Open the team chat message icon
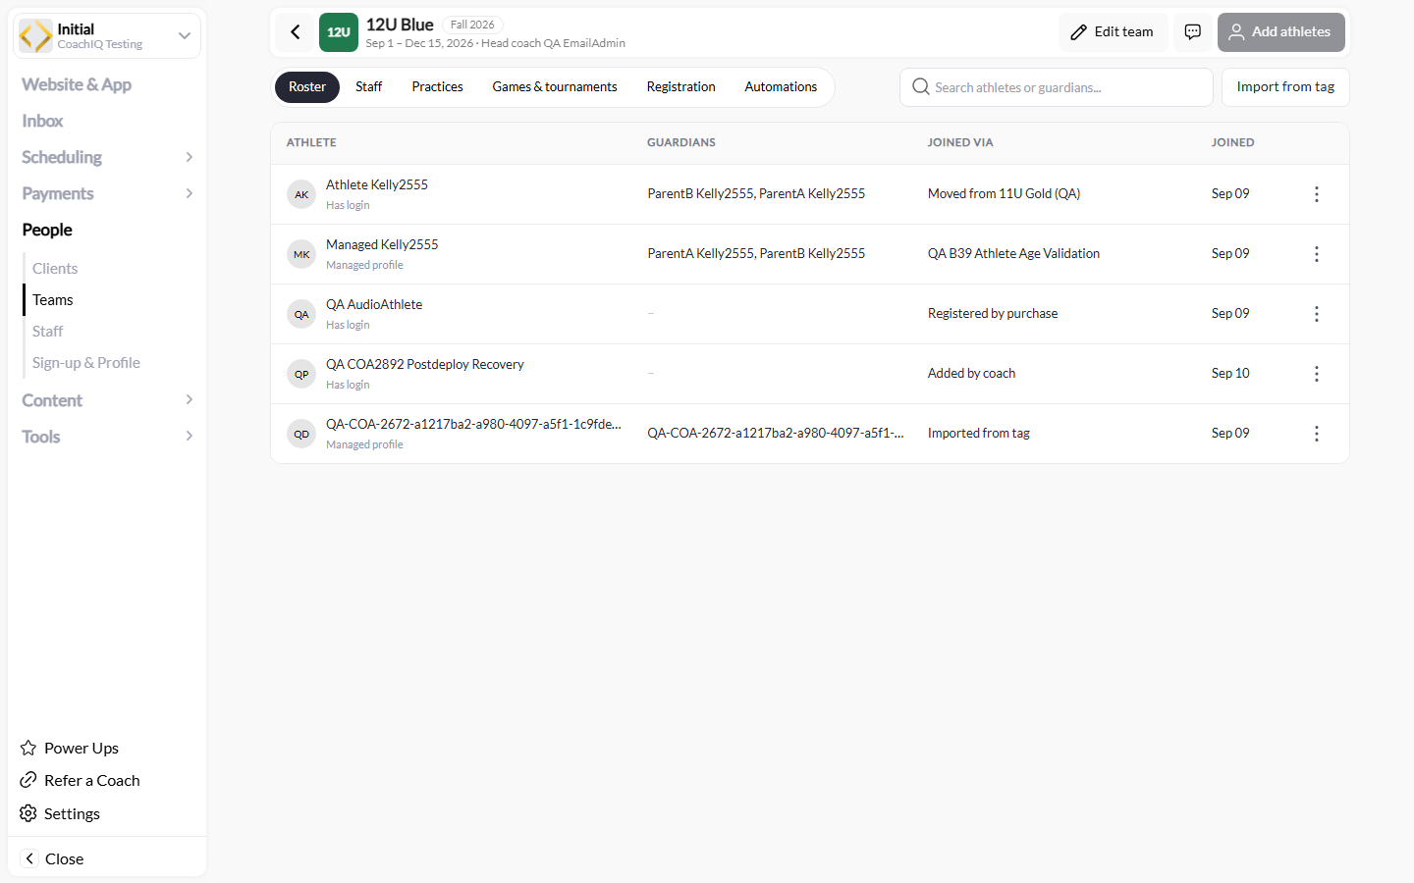 (1193, 32)
